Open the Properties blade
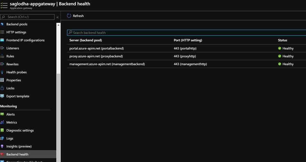The height and width of the screenshot is (162, 306). coord(28,80)
